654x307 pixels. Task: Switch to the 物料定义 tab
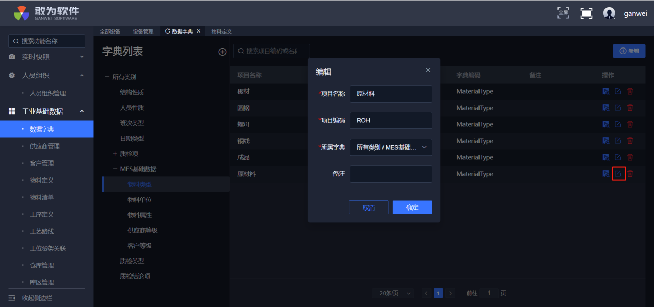click(221, 31)
